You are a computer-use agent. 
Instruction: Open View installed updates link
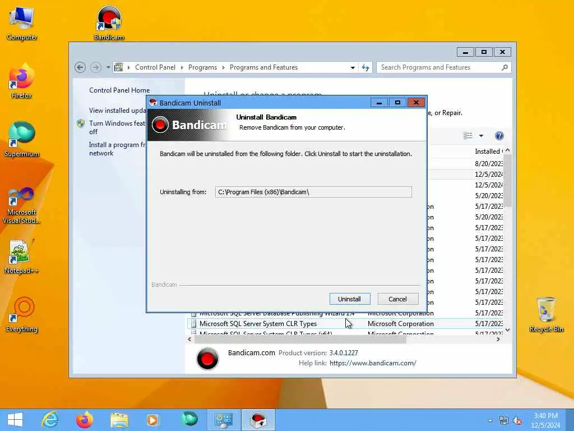117,111
